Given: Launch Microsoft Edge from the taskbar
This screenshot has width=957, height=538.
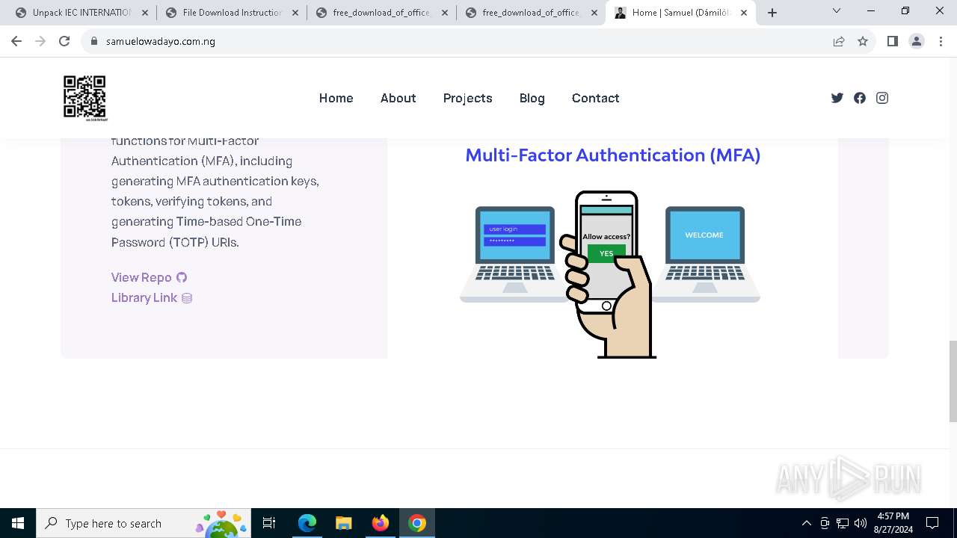Looking at the screenshot, I should coord(307,523).
